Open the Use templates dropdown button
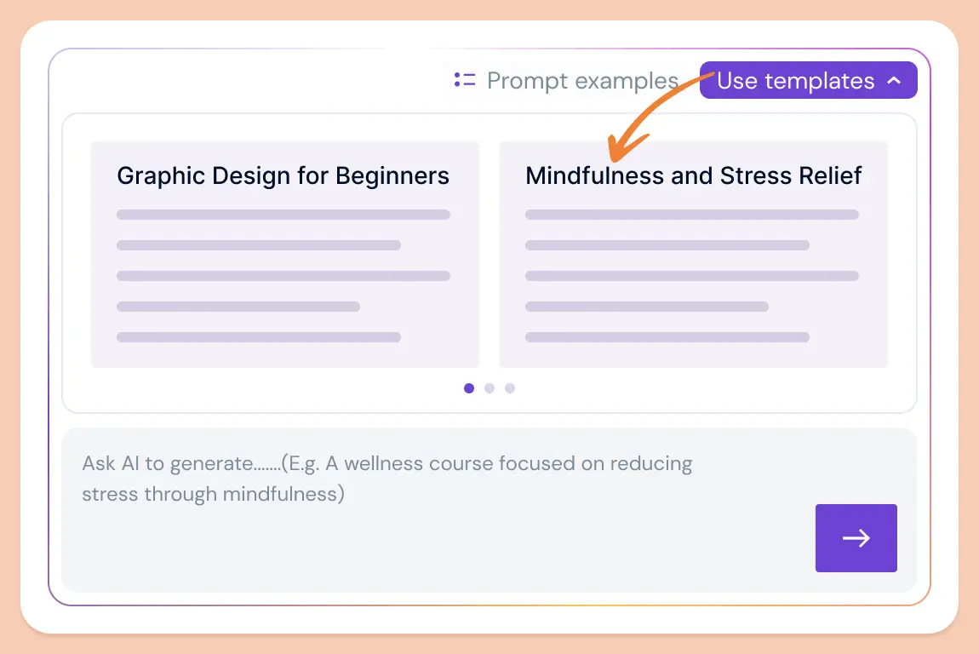 (808, 80)
